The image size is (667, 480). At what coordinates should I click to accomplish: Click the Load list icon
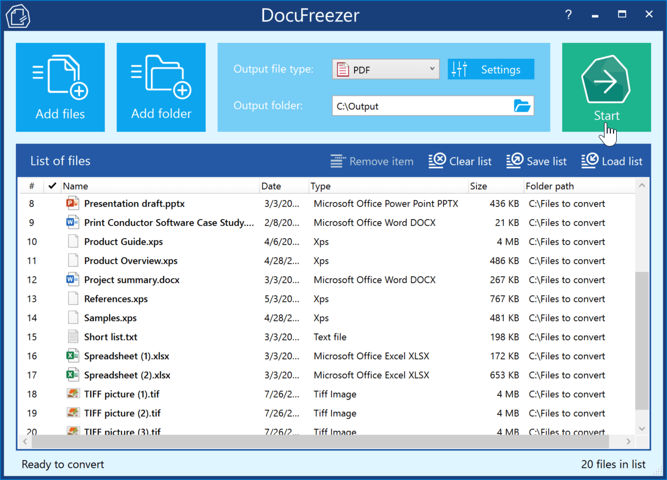[588, 160]
